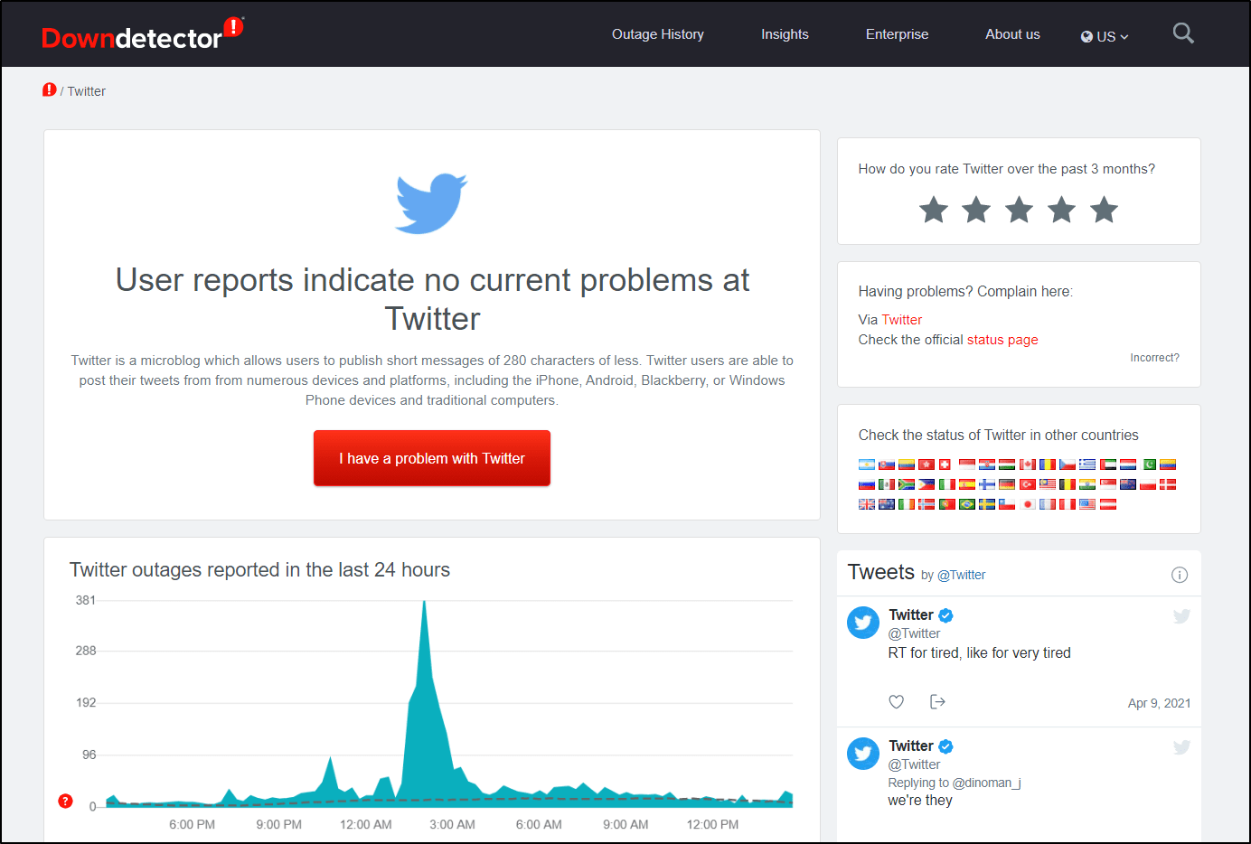
Task: Open the Insights menu item
Action: click(x=785, y=34)
